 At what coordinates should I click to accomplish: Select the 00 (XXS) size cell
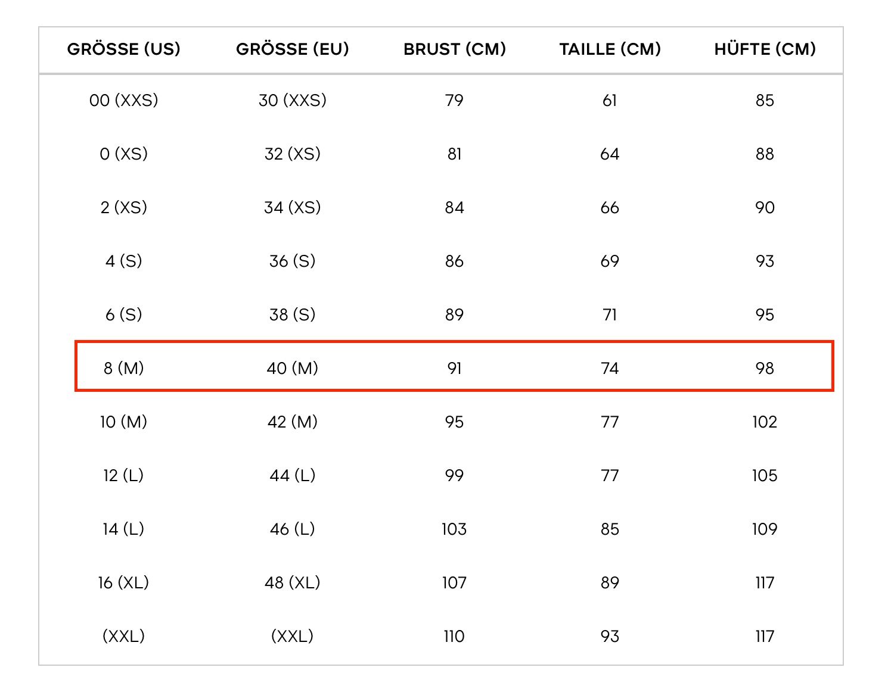(x=124, y=100)
